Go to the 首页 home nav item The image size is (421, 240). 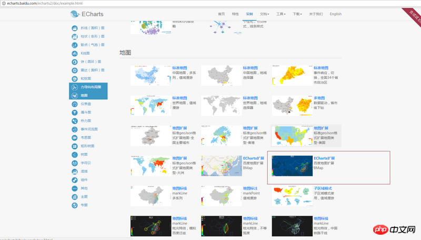coord(221,14)
